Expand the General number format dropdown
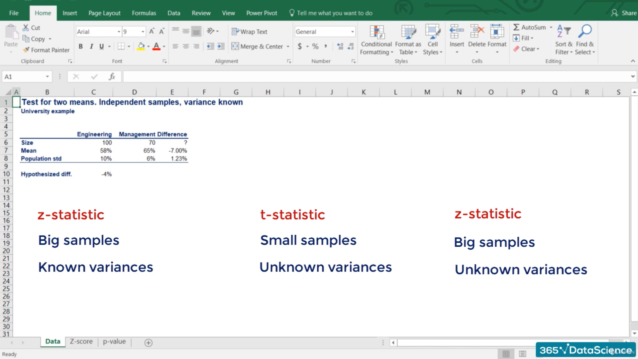The image size is (638, 359). point(352,32)
